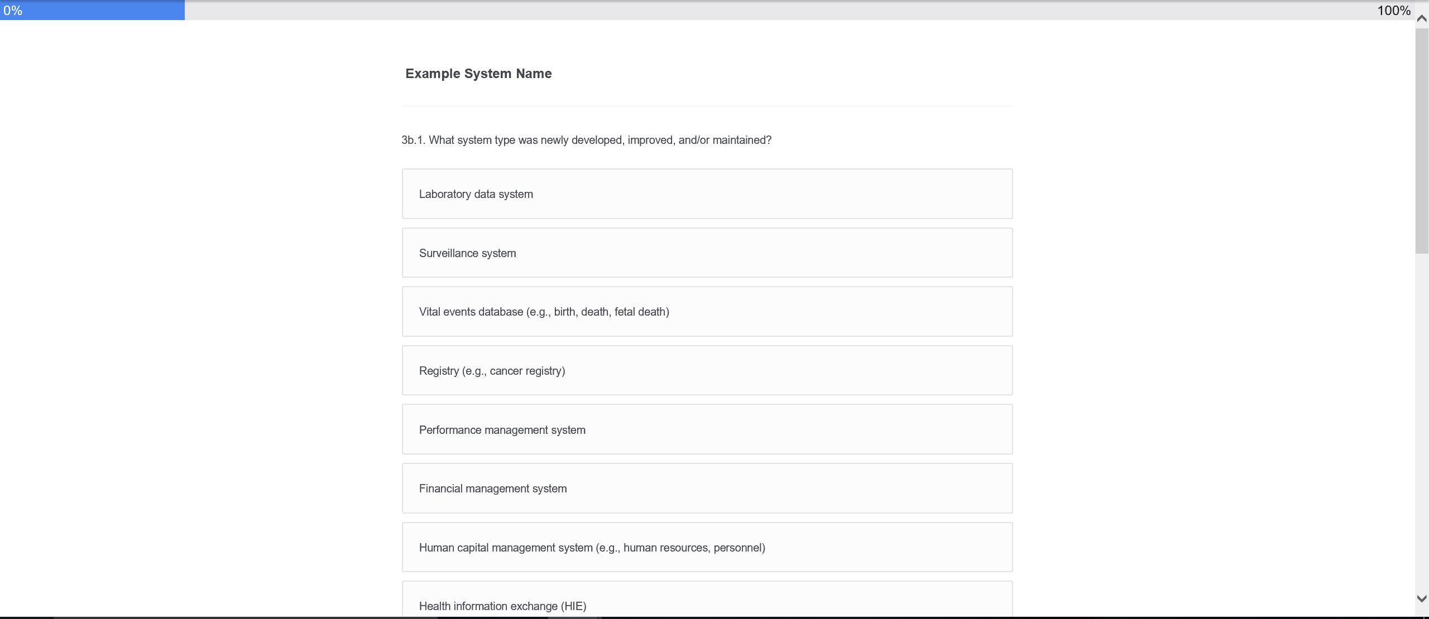Click the dark strip along the bottom edge
Image resolution: width=1429 pixels, height=619 pixels.
[714, 617]
